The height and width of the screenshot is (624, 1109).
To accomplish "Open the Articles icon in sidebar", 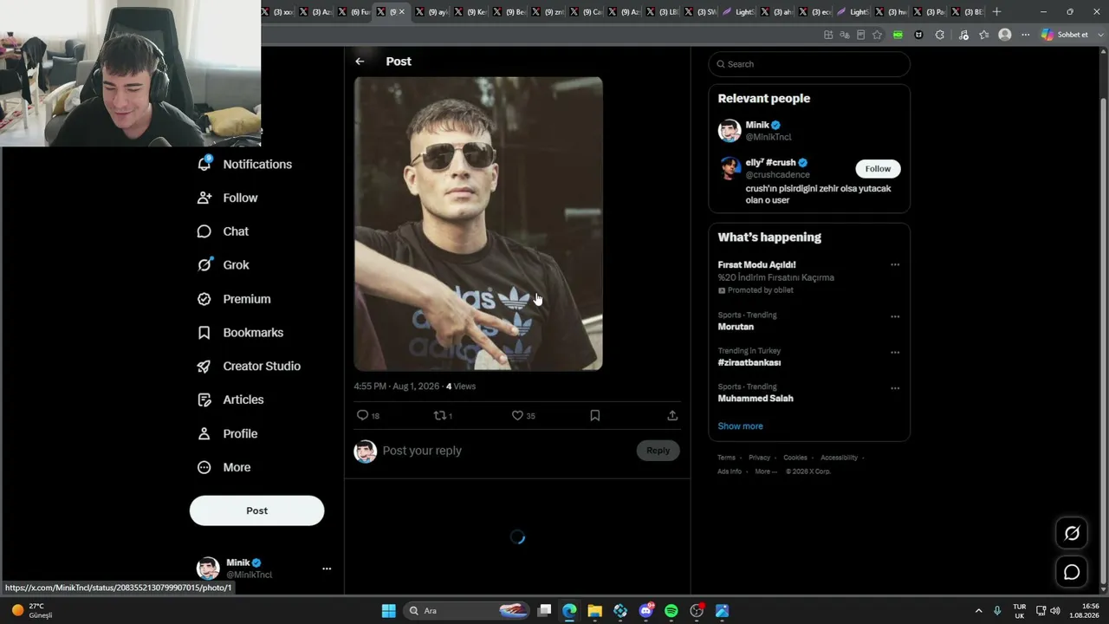I will click(204, 400).
